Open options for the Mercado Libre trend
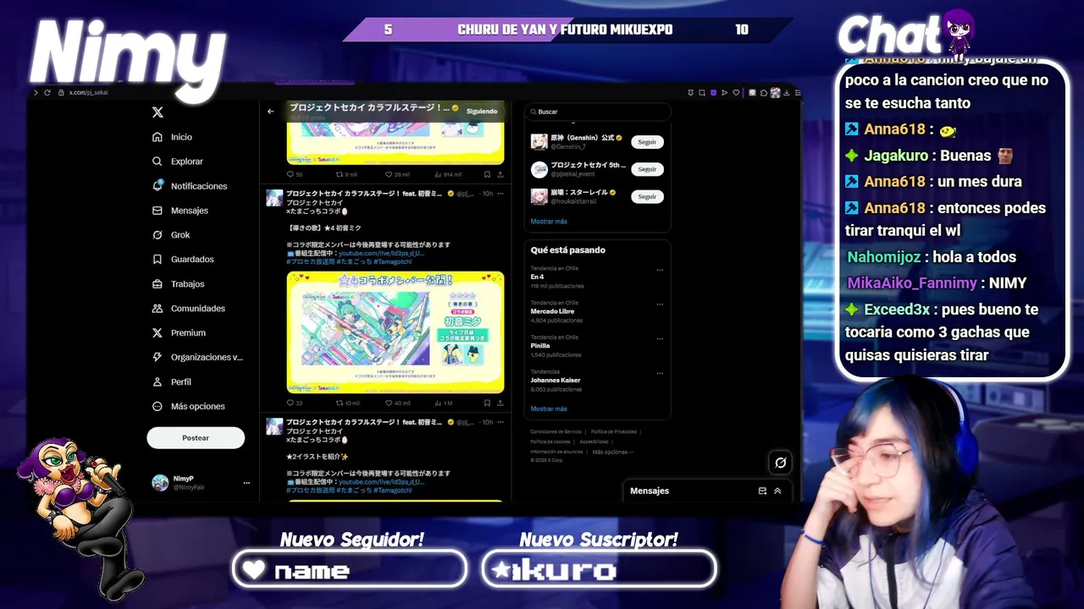1084x609 pixels. click(x=660, y=304)
